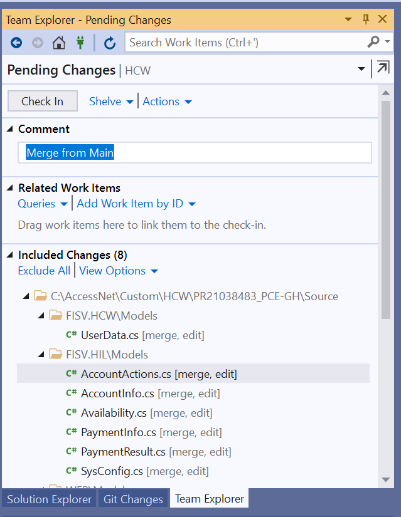The width and height of the screenshot is (401, 517).
Task: Collapse the FISV.HIL\Models folder
Action: [x=41, y=355]
